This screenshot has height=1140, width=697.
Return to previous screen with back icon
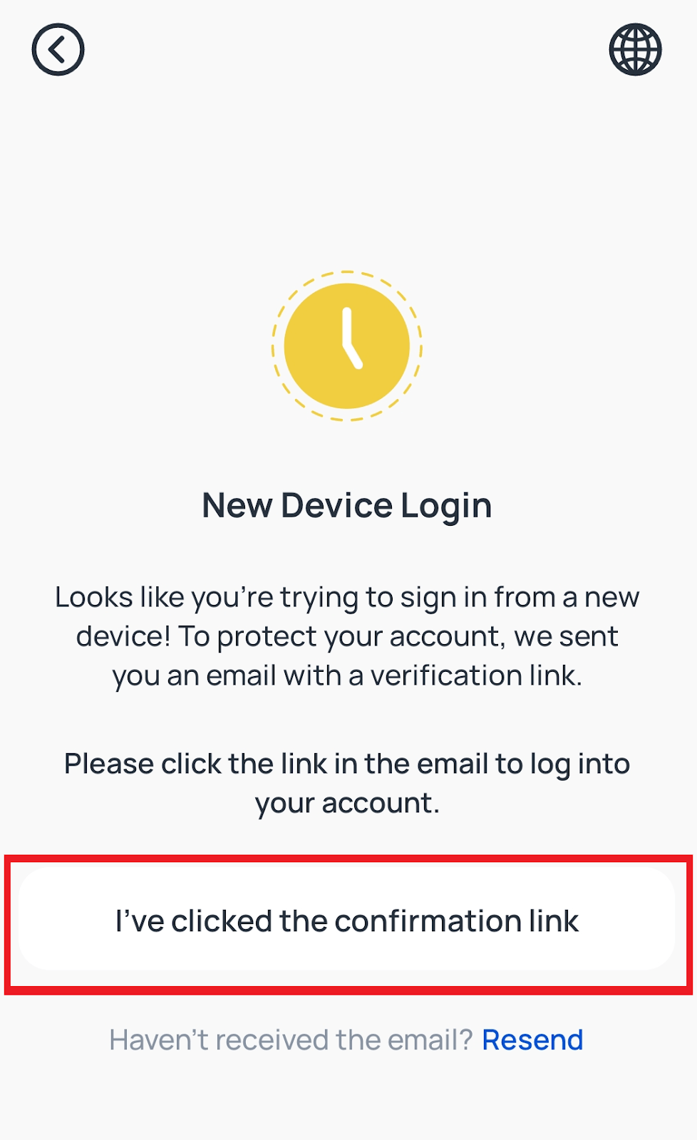coord(57,48)
